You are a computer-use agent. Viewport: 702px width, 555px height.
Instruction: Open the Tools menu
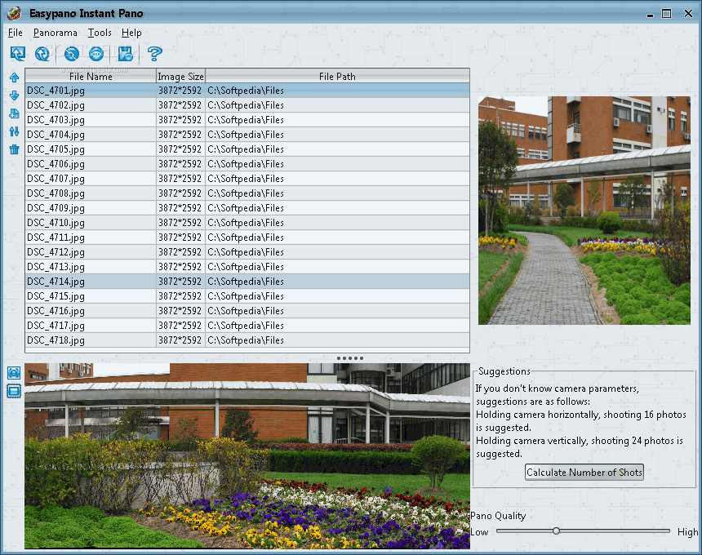point(100,33)
